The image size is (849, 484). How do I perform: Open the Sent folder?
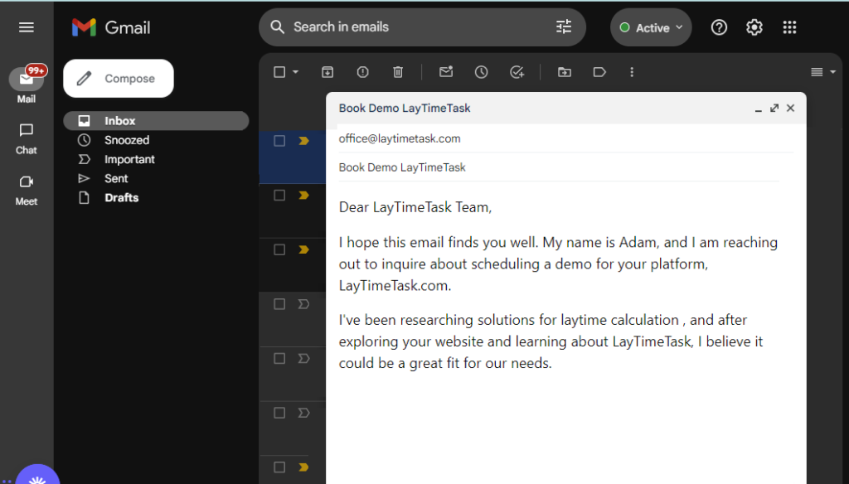pyautogui.click(x=116, y=178)
